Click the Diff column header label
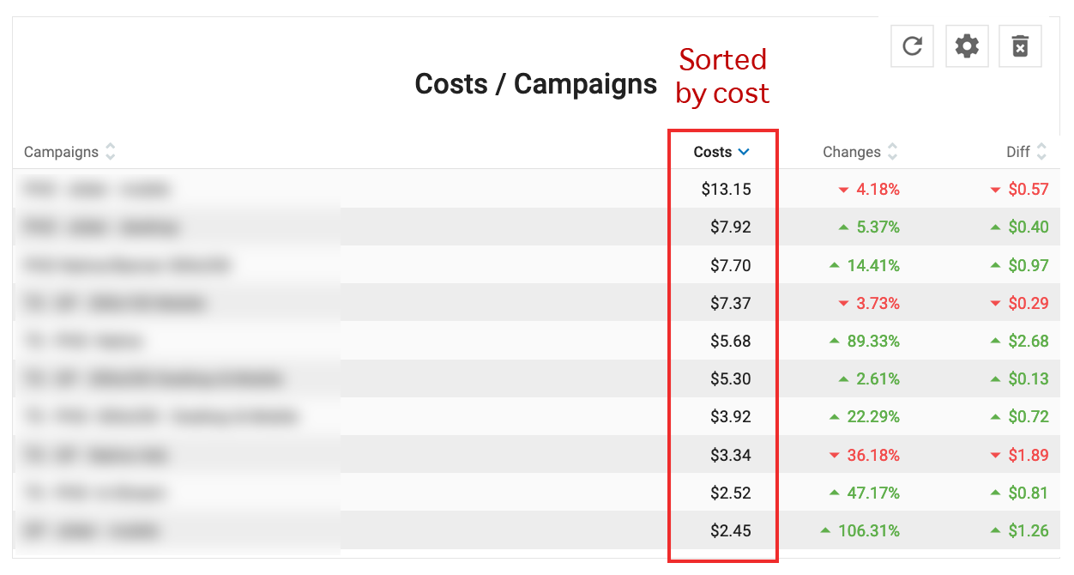This screenshot has height=575, width=1074. pyautogui.click(x=1018, y=152)
